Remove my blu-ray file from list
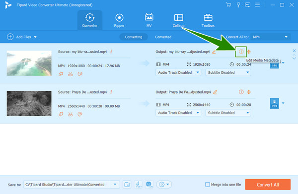The height and width of the screenshot is (194, 298). click(x=294, y=50)
